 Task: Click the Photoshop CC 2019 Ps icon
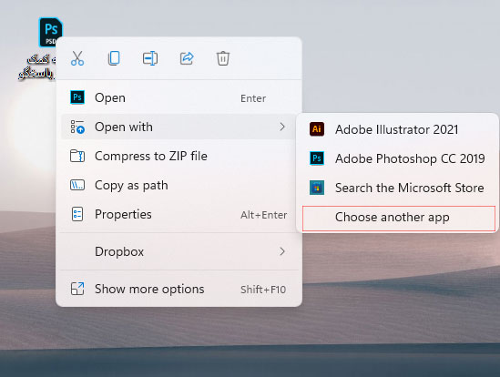point(317,158)
